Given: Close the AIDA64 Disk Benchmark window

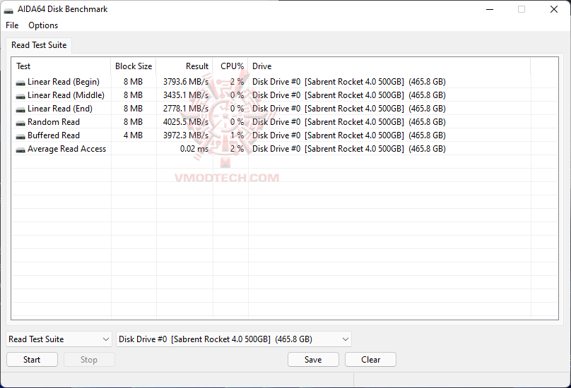Looking at the screenshot, I should 554,9.
